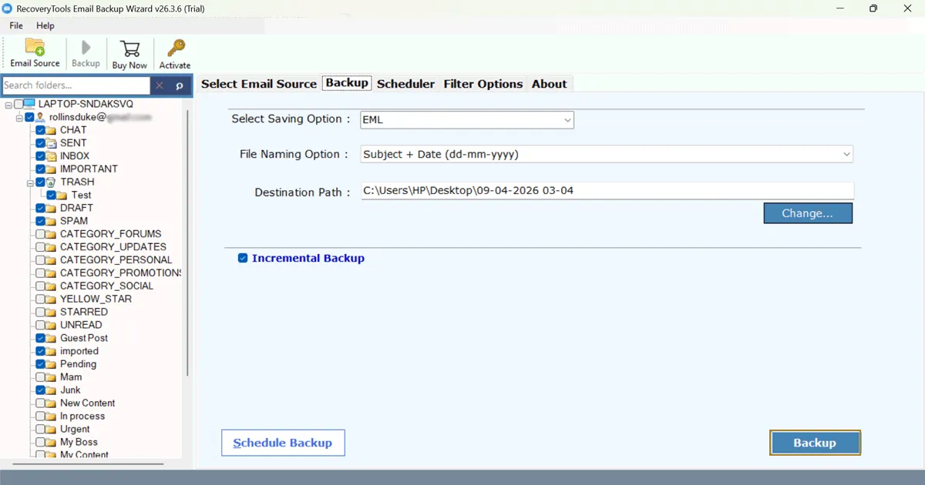Click the My Boss folder icon
Image resolution: width=925 pixels, height=485 pixels.
point(52,442)
